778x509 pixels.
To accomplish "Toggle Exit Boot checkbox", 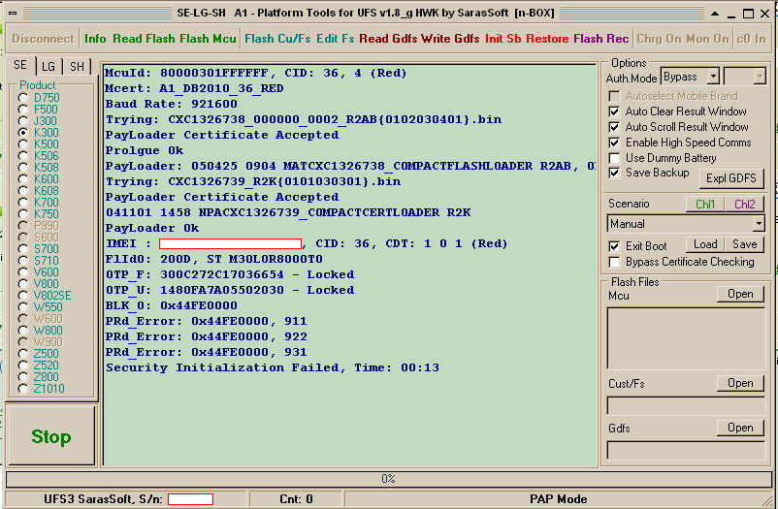I will pyautogui.click(x=614, y=246).
